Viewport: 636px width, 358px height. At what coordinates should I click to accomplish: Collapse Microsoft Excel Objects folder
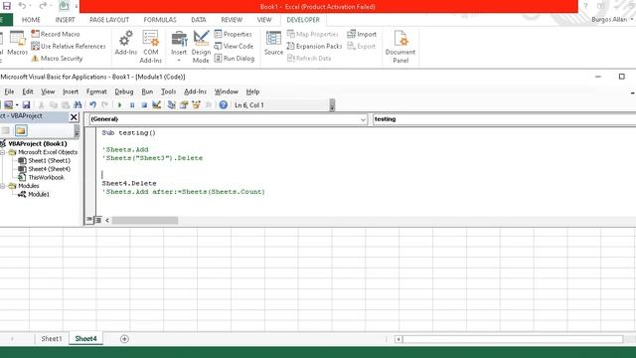(x=2, y=152)
